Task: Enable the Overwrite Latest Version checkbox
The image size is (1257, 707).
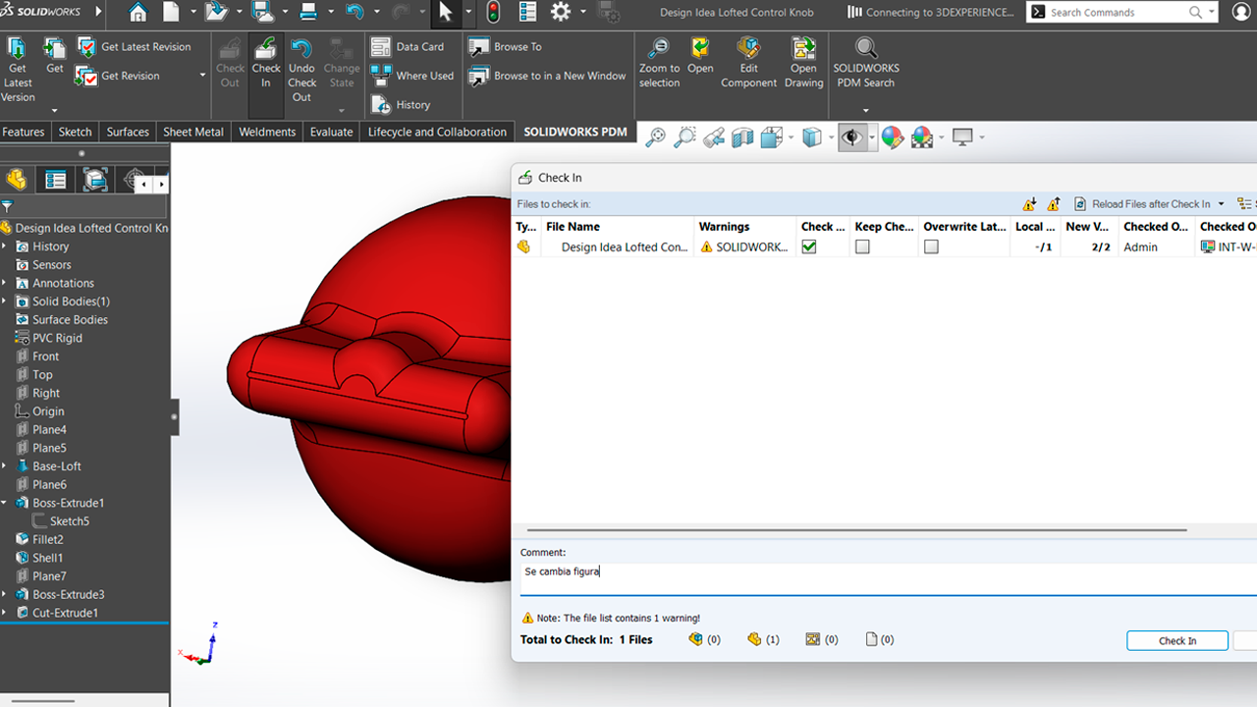Action: pos(931,247)
